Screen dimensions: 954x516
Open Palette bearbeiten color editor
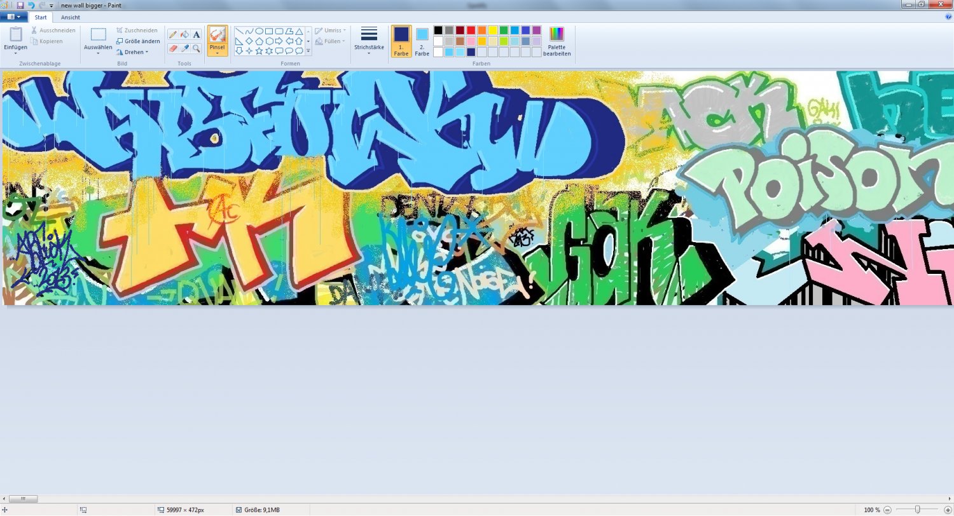556,41
